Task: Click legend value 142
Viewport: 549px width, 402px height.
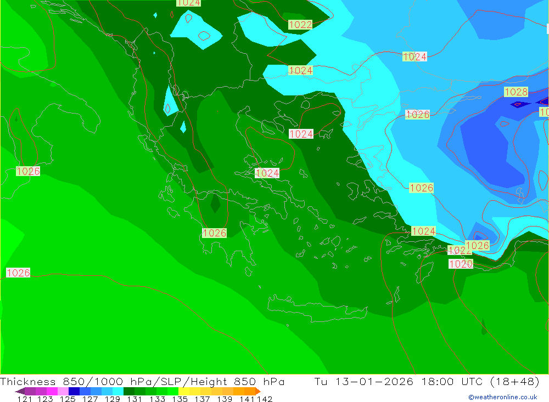Action: 265,399
